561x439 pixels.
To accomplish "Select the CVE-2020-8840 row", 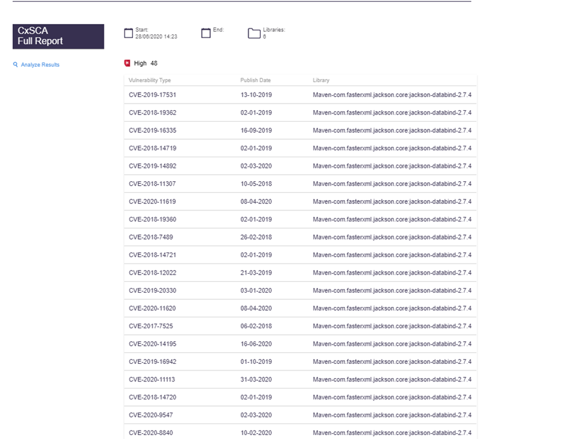I will click(x=300, y=431).
